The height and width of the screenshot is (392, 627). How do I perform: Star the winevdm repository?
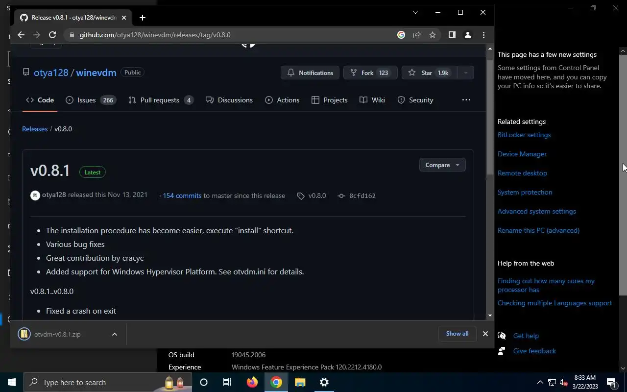[x=430, y=73]
